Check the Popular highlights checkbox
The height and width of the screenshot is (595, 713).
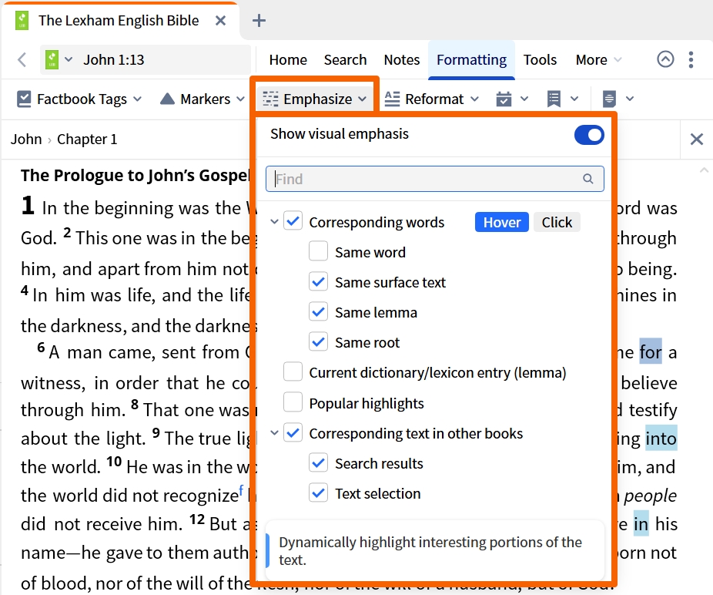coord(293,402)
